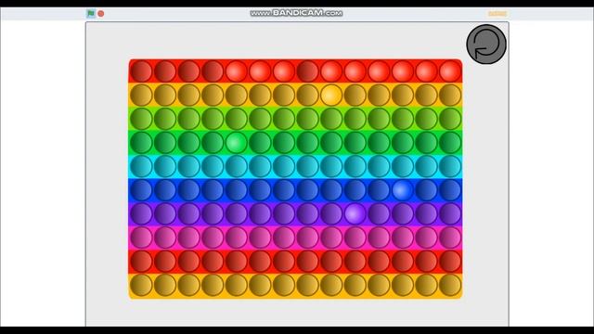Unpop the glowing popped bubble in the blue row

click(402, 189)
